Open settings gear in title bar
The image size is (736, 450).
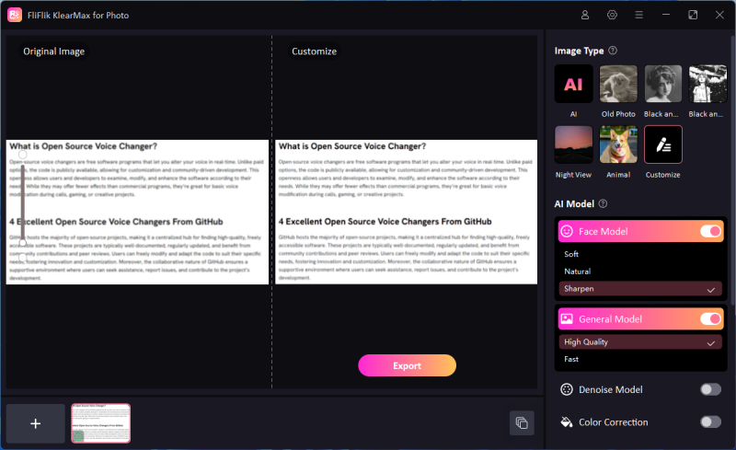click(x=612, y=15)
